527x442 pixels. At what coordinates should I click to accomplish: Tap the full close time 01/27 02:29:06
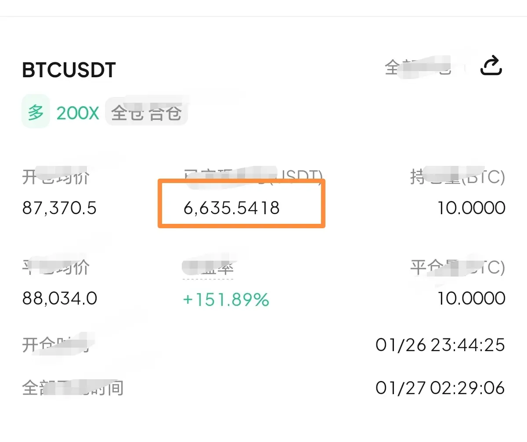(x=440, y=388)
